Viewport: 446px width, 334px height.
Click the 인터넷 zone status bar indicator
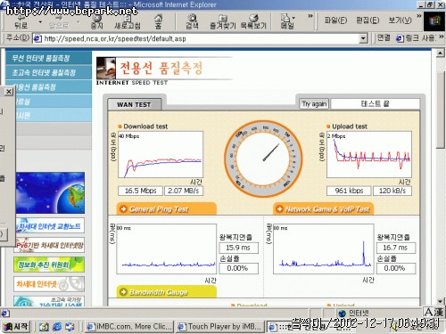pyautogui.click(x=354, y=313)
